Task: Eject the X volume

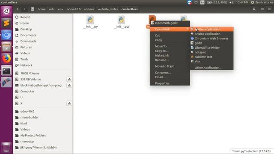Action: 69,104
